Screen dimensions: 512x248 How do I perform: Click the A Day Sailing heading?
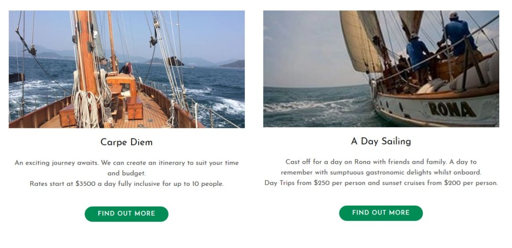(381, 142)
